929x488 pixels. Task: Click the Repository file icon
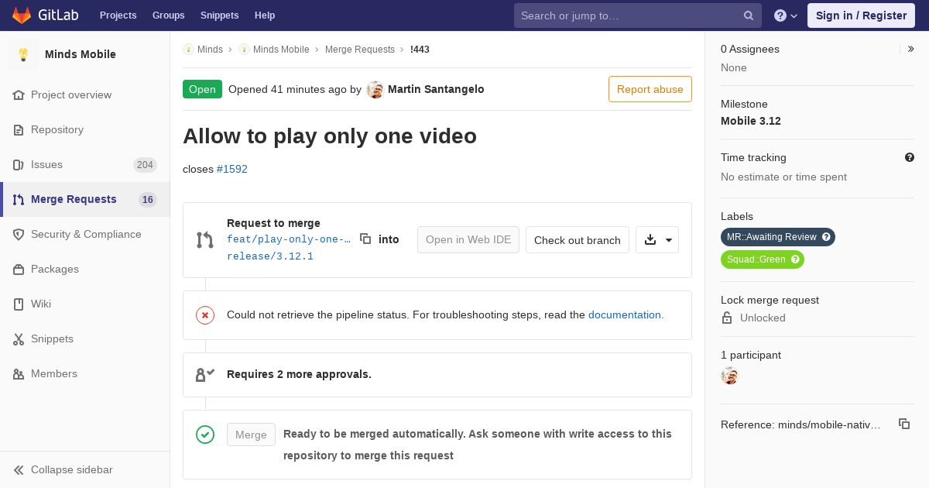pos(19,130)
